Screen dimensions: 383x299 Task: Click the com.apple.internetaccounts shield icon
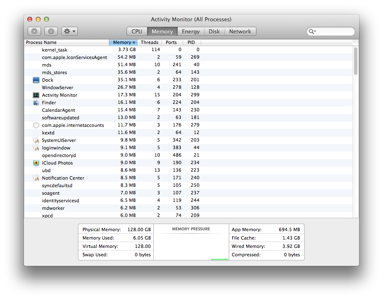[36, 125]
